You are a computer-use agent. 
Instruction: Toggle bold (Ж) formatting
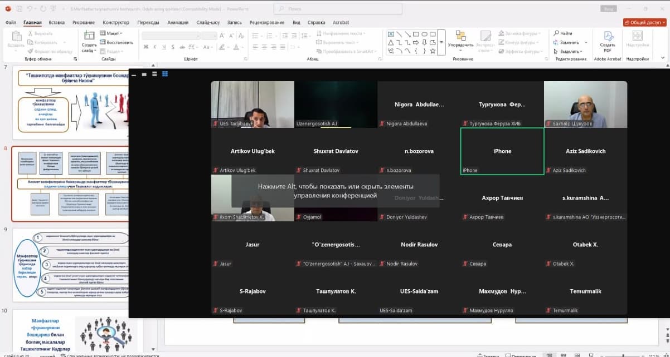point(146,46)
